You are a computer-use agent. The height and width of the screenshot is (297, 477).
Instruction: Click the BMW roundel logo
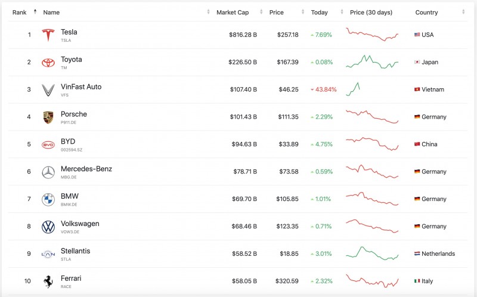(x=48, y=200)
